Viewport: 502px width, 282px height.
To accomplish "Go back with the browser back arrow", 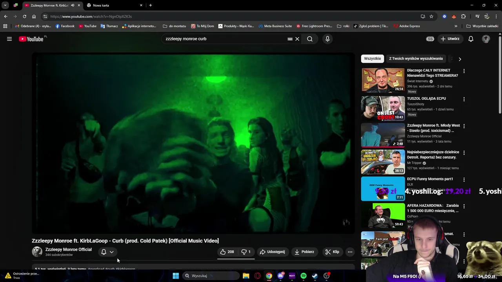I will coord(5,16).
